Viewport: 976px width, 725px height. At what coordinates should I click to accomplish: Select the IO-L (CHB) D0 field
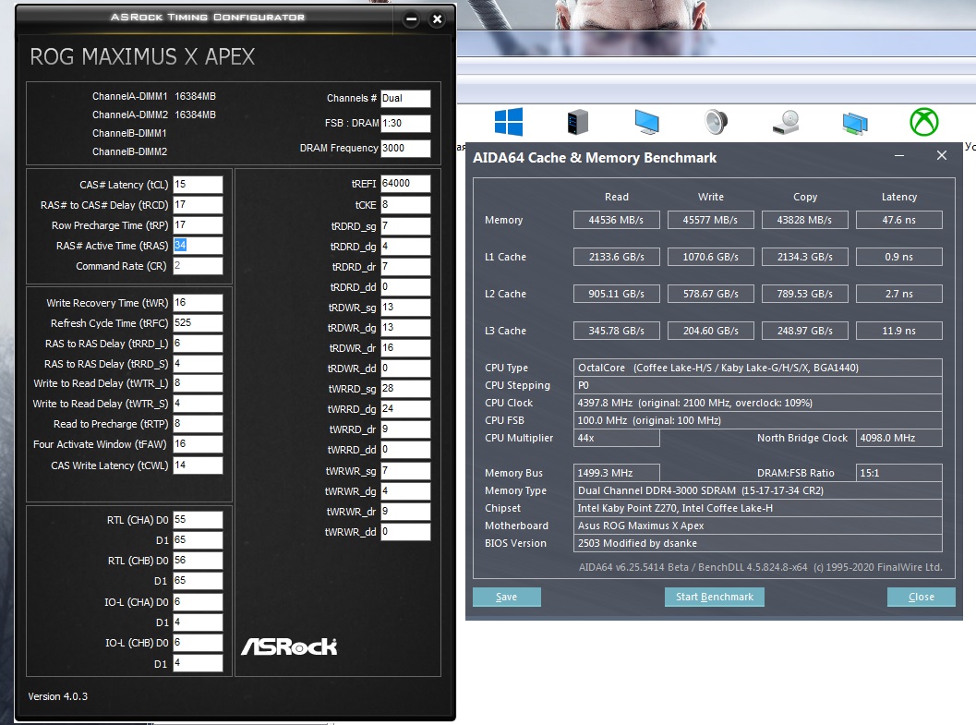pos(198,642)
